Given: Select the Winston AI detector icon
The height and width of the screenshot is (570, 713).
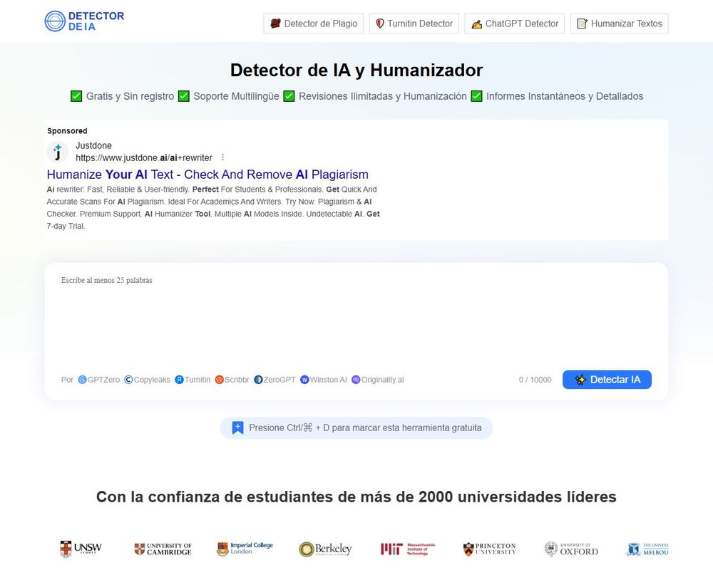Looking at the screenshot, I should [x=304, y=380].
